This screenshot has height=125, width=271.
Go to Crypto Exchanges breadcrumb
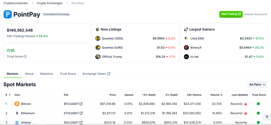50,3
